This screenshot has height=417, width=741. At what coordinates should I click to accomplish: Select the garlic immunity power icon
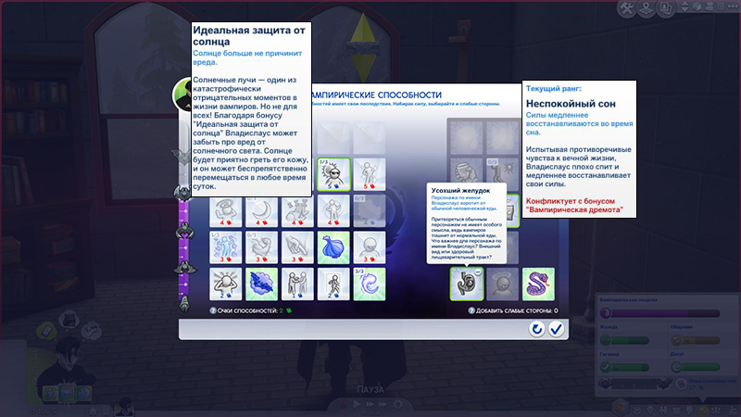[x=333, y=247]
